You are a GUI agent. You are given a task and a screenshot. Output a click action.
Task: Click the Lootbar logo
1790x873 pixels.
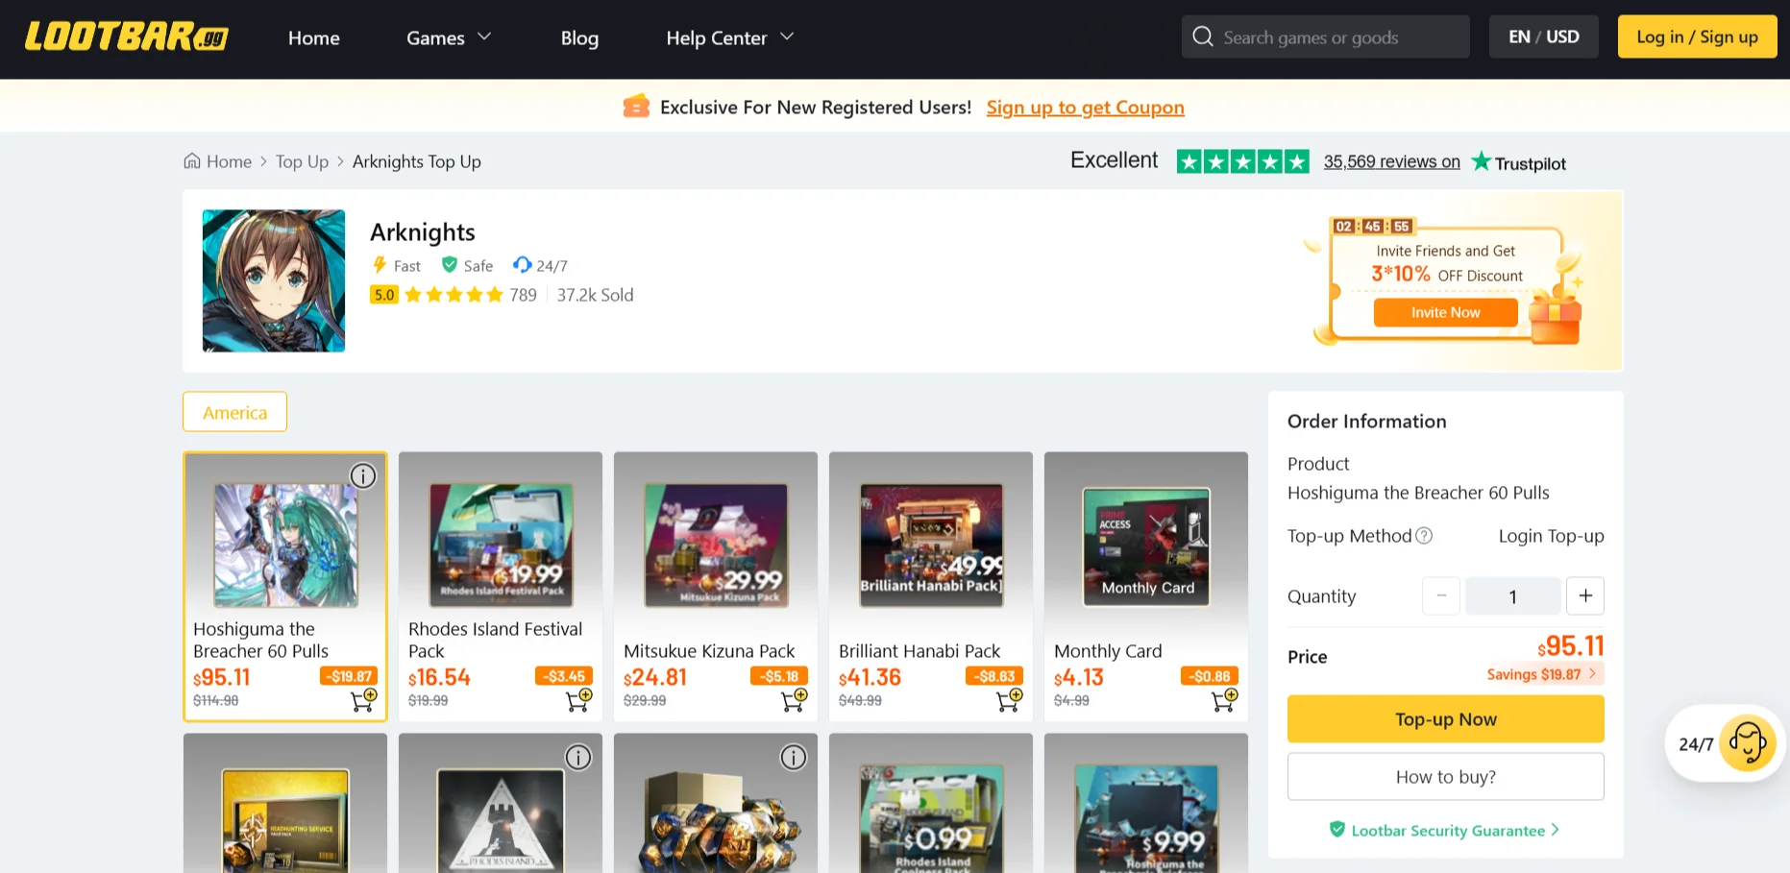[126, 36]
